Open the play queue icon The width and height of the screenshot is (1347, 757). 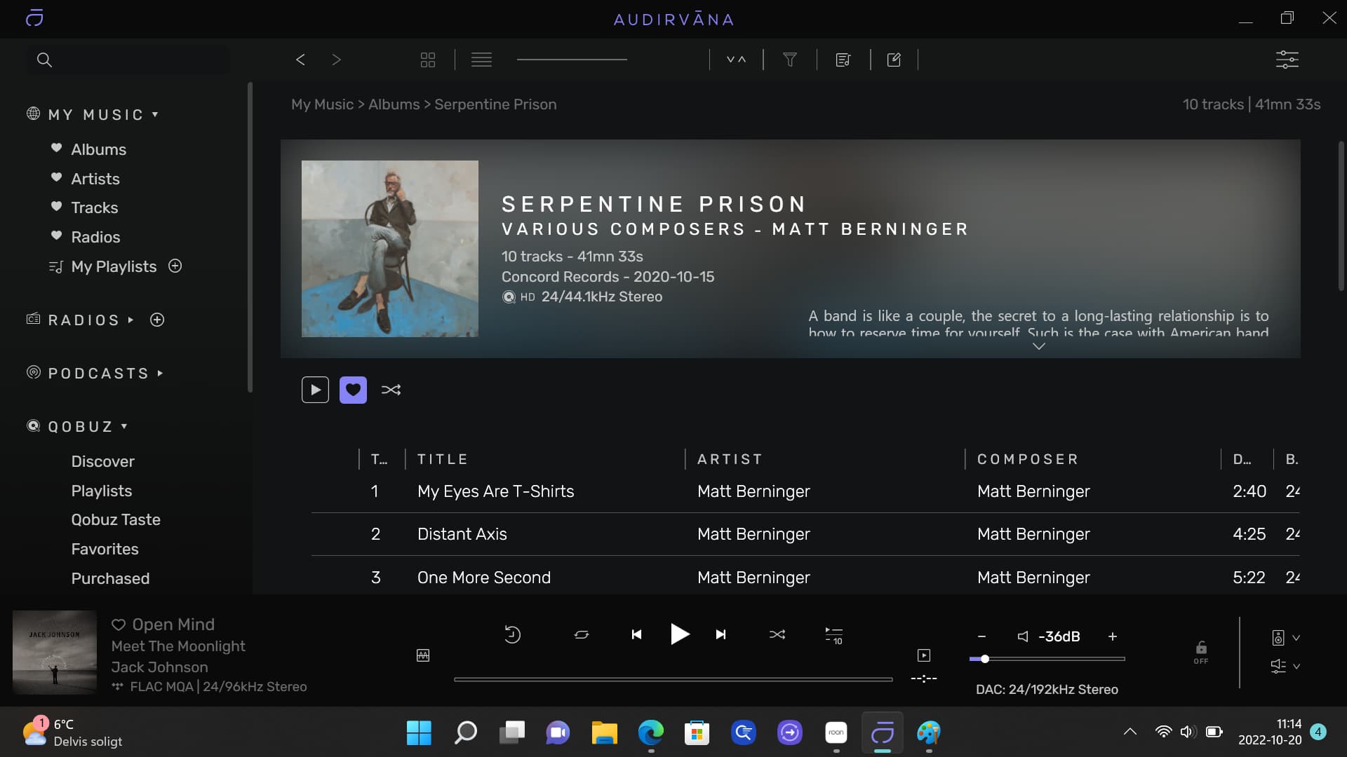pyautogui.click(x=833, y=635)
